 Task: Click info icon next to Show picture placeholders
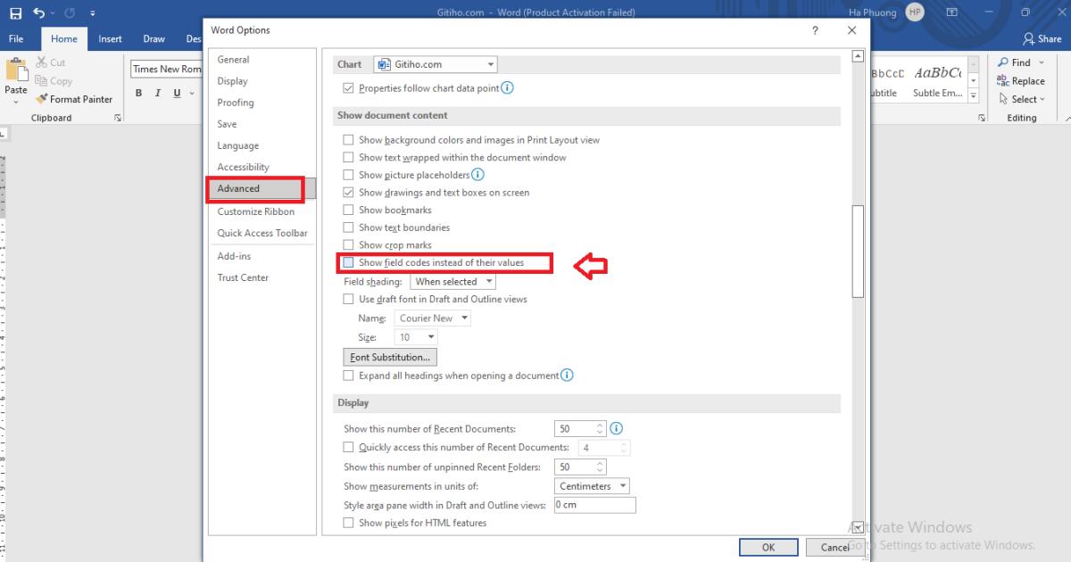(x=477, y=175)
